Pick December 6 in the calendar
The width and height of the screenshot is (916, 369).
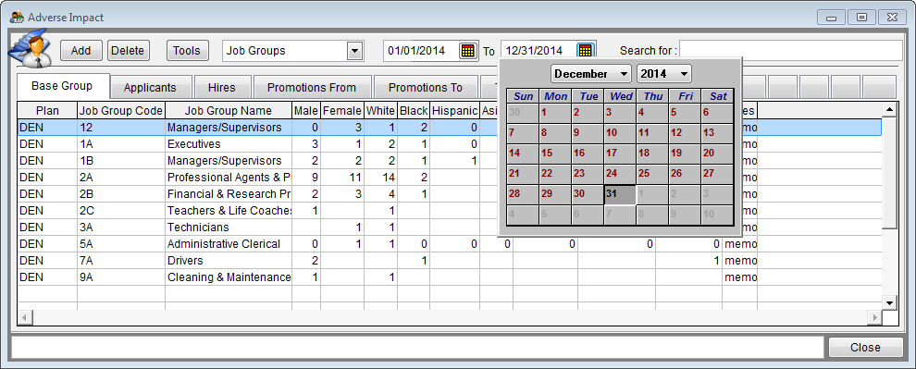click(x=717, y=113)
